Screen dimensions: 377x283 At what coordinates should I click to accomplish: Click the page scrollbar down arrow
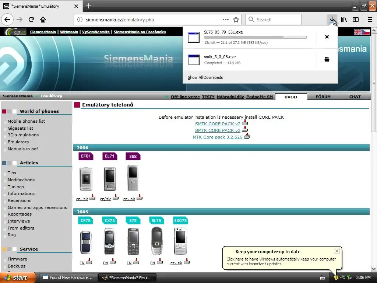374,269
